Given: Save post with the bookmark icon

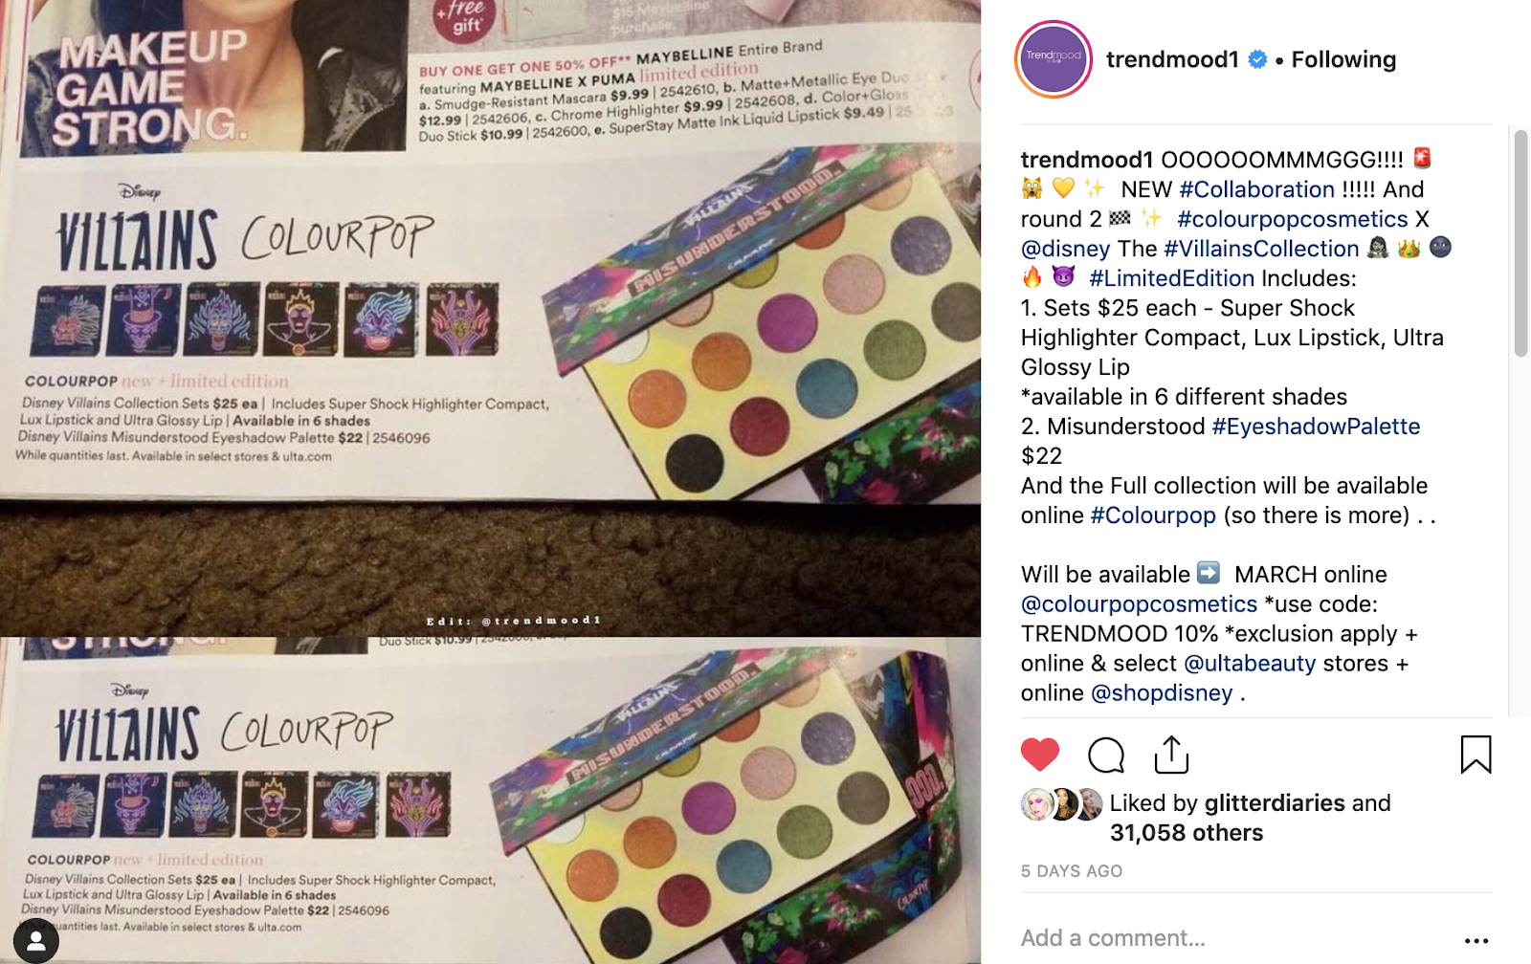Looking at the screenshot, I should [x=1476, y=754].
